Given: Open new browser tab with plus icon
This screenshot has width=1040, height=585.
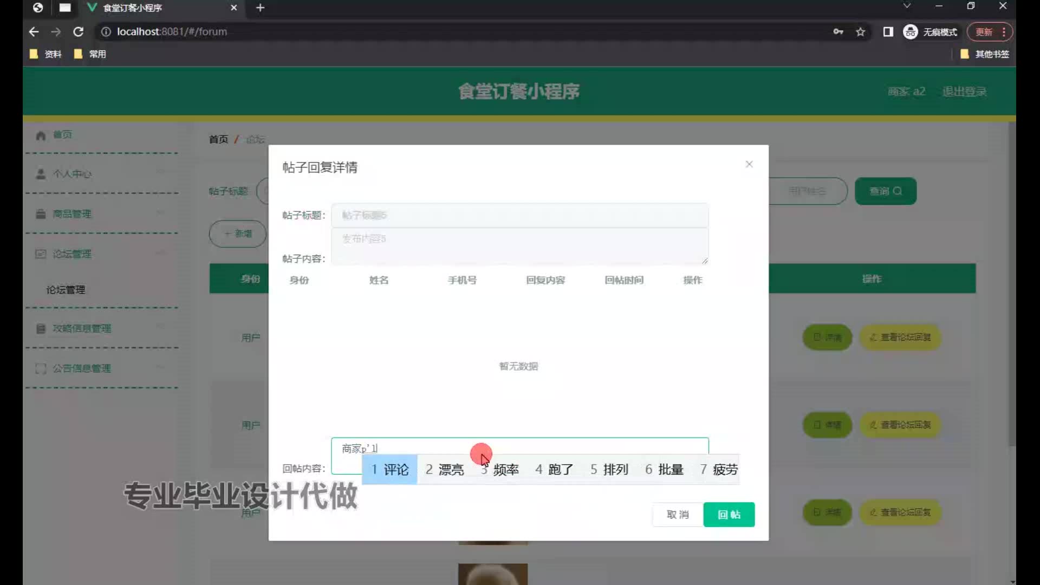Looking at the screenshot, I should [x=261, y=8].
